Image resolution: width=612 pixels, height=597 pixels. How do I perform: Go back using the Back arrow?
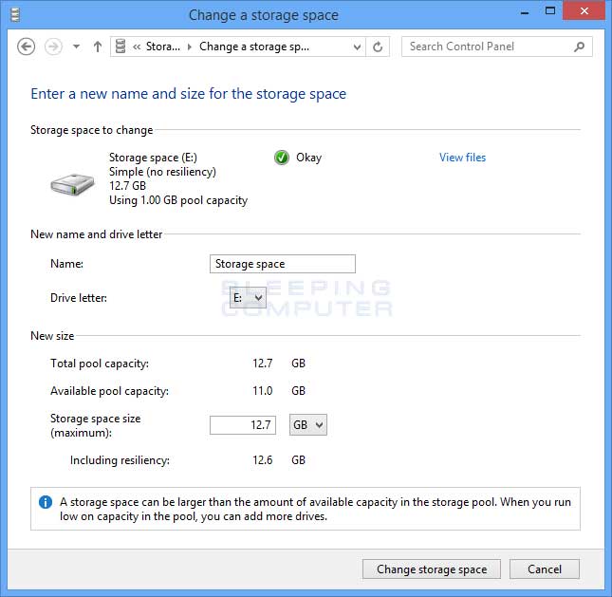pos(27,47)
